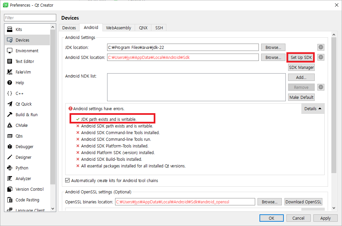The image size is (342, 226).
Task: Switch to the Devices tab
Action: coord(69,28)
